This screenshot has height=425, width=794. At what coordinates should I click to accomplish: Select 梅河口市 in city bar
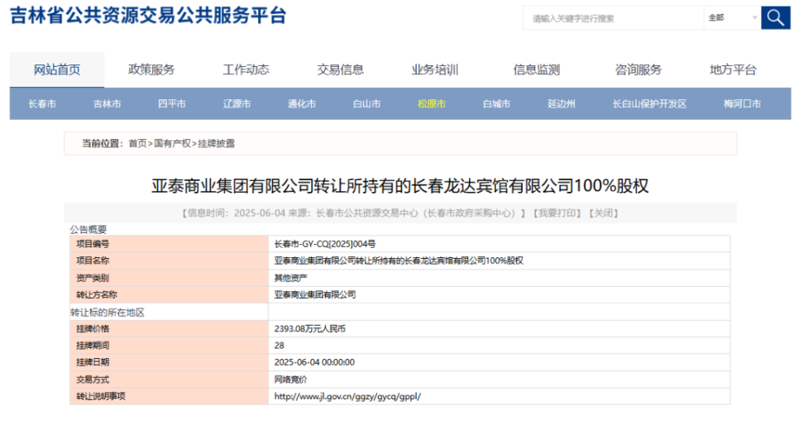point(742,103)
